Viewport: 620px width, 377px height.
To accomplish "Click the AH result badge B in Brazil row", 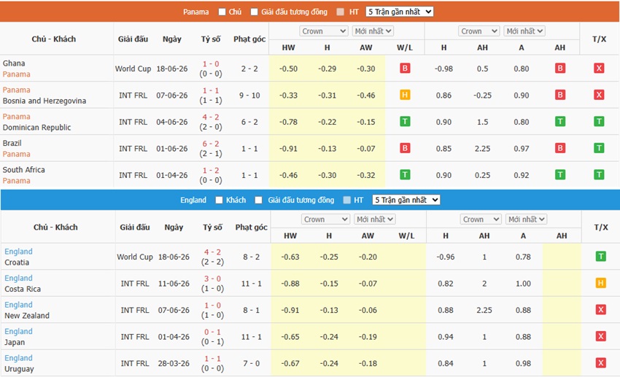I will [560, 148].
